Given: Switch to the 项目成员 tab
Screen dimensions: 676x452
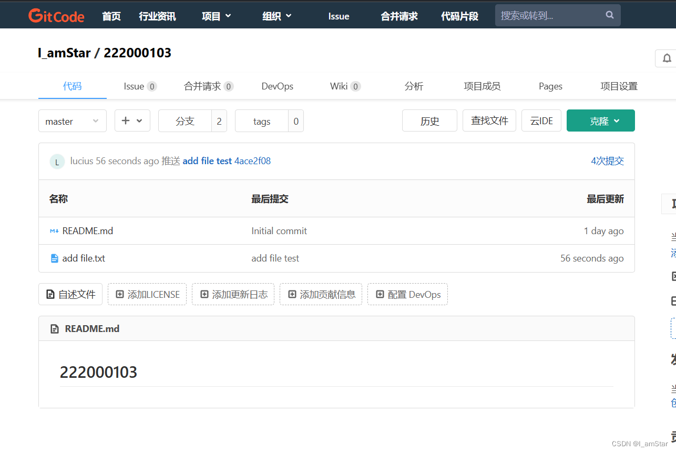Looking at the screenshot, I should [x=482, y=86].
